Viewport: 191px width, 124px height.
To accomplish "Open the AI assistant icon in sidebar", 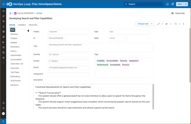I will [3, 103].
